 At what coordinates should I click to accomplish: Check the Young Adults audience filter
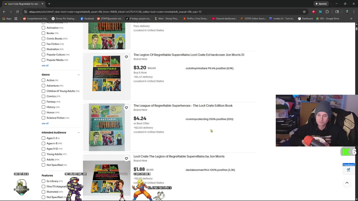43,154
